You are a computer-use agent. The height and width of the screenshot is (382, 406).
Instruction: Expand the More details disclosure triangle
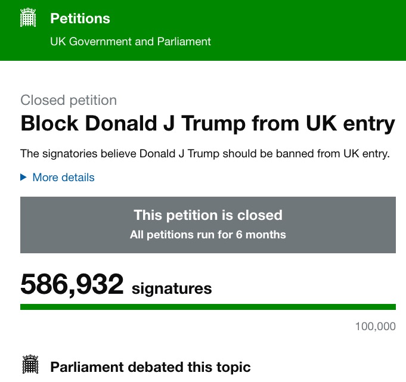[x=23, y=177]
